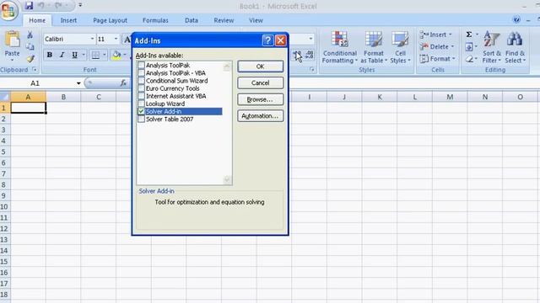Image resolution: width=540 pixels, height=303 pixels.
Task: Uncheck the Solver Add-in box
Action: (141, 111)
